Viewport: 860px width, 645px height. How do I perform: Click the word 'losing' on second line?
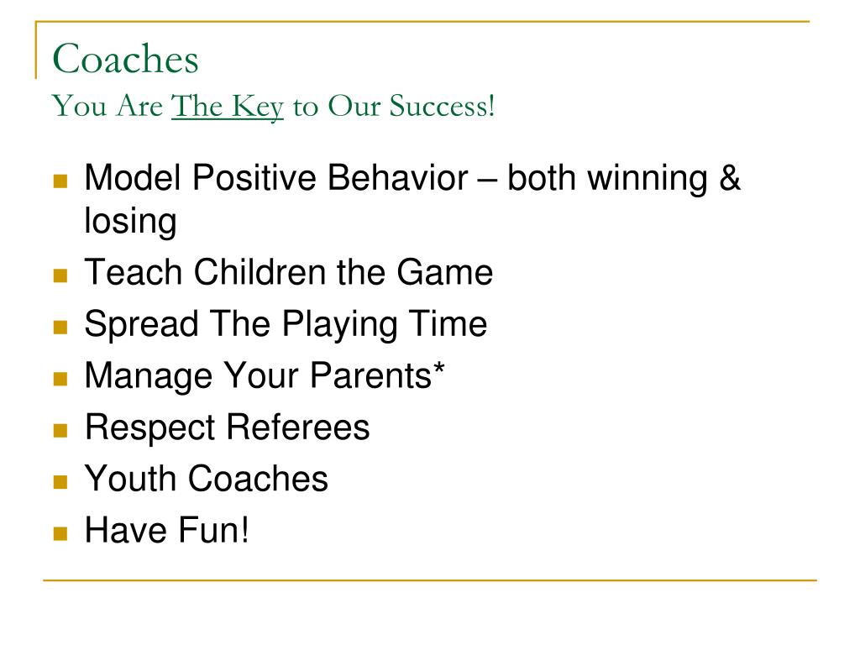pyautogui.click(x=130, y=222)
